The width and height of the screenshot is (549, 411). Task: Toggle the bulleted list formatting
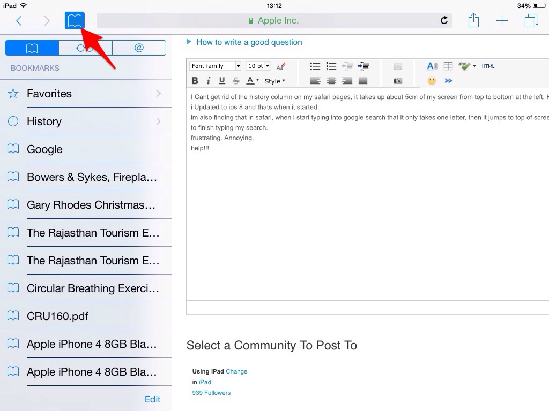click(315, 66)
